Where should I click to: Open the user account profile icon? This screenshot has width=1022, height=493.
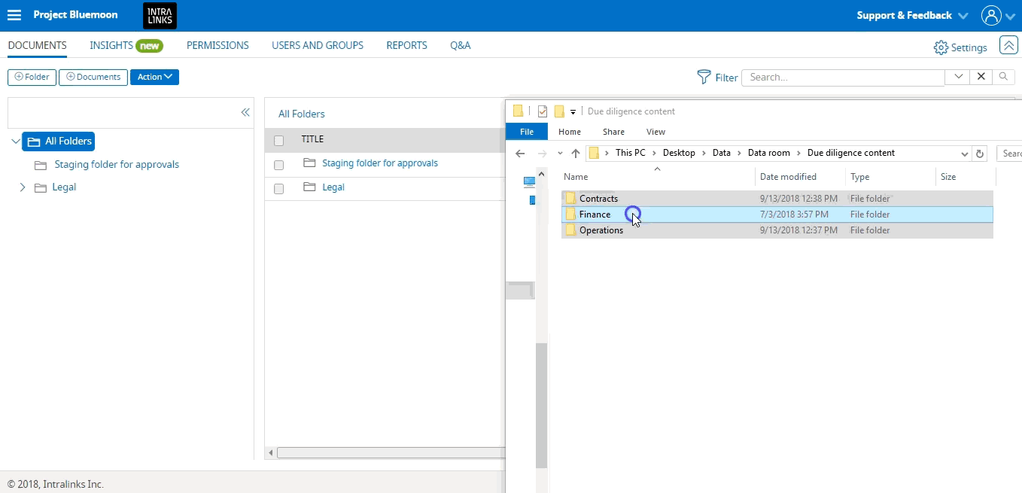coord(991,15)
